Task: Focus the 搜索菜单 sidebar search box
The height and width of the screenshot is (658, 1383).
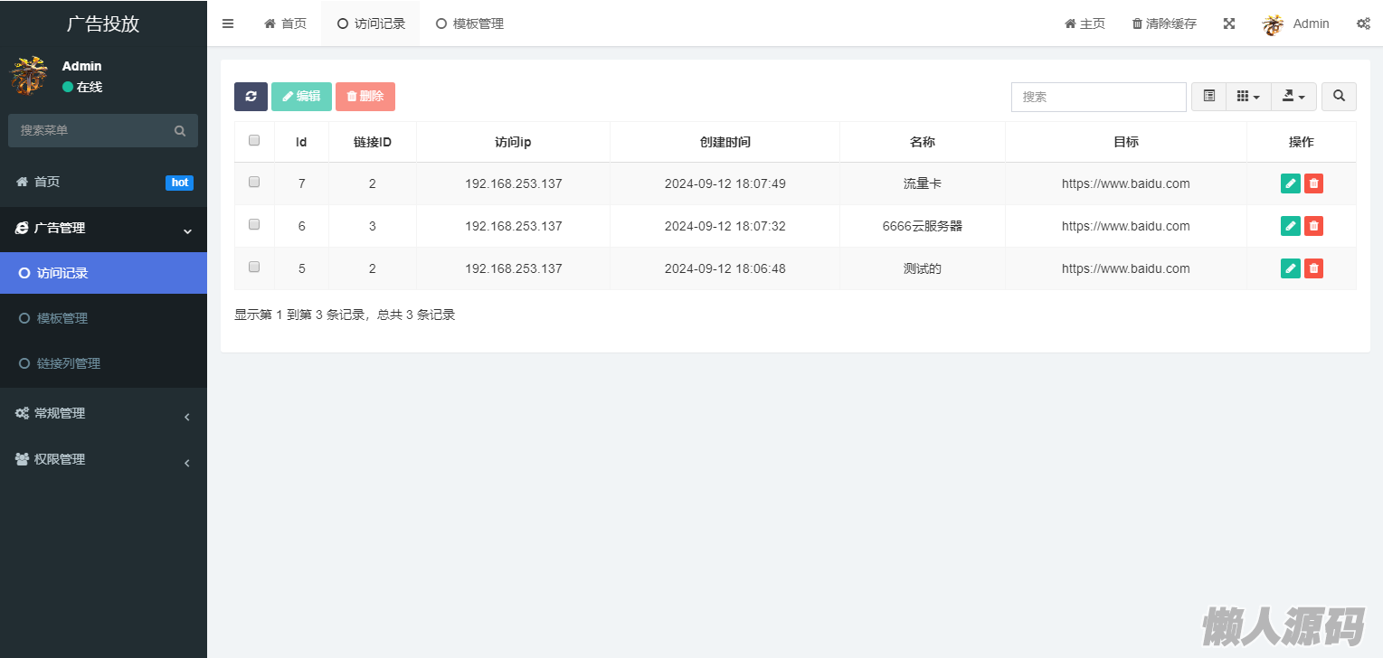Action: pos(103,130)
